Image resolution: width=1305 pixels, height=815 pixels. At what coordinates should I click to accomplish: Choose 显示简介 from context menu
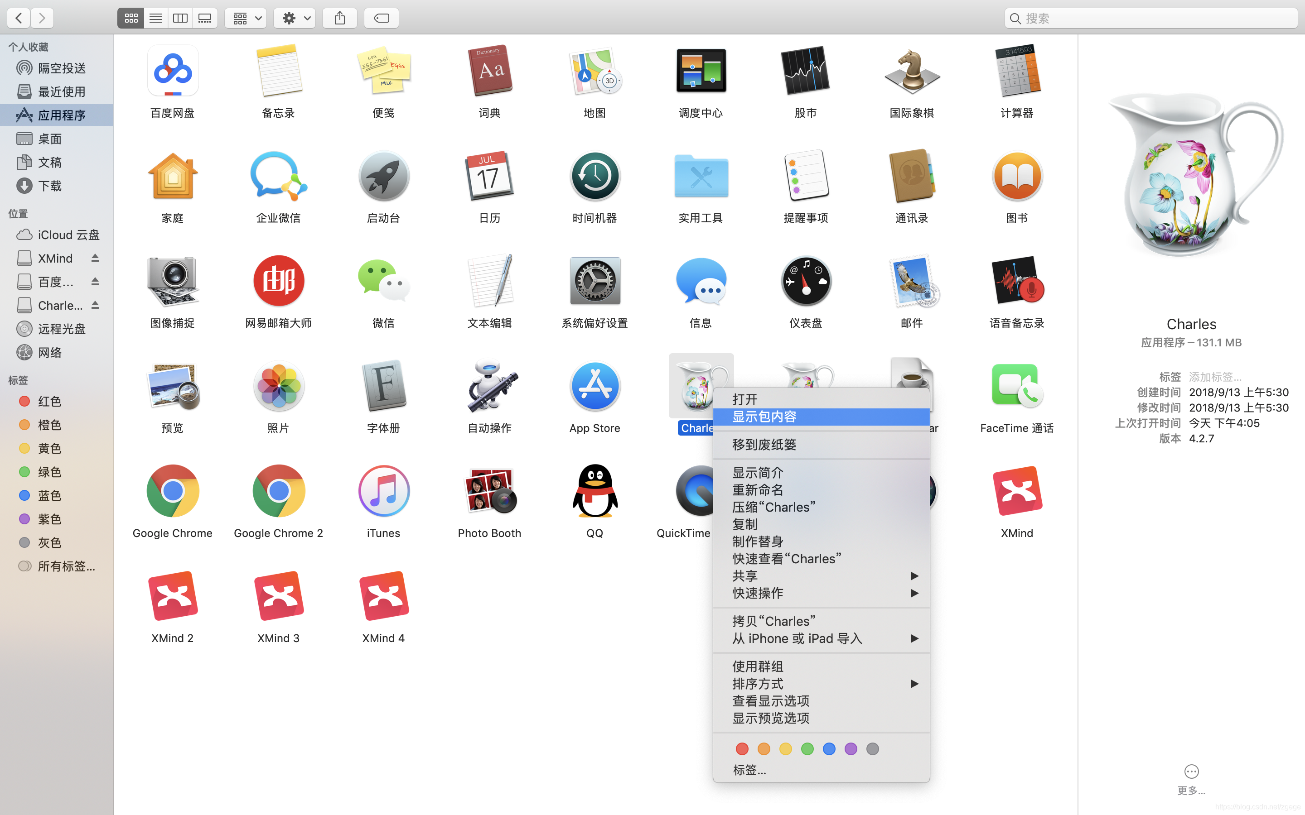(821, 473)
